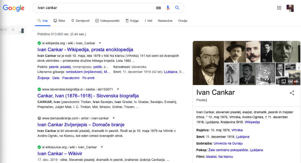Open the Delo sitelink
301x163 pixels.
56,78
